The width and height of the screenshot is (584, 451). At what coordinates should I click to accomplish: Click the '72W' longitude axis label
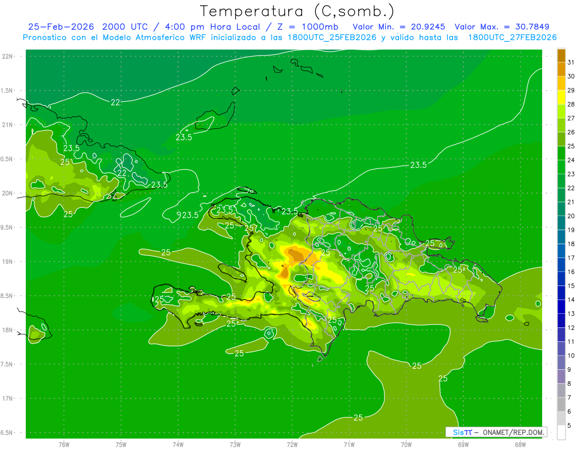tap(292, 444)
